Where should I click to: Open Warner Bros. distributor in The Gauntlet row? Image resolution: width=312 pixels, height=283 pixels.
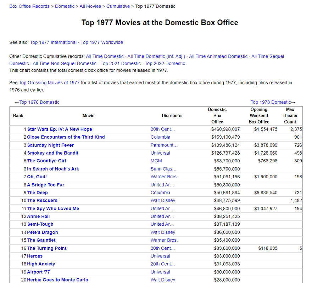[164, 240]
